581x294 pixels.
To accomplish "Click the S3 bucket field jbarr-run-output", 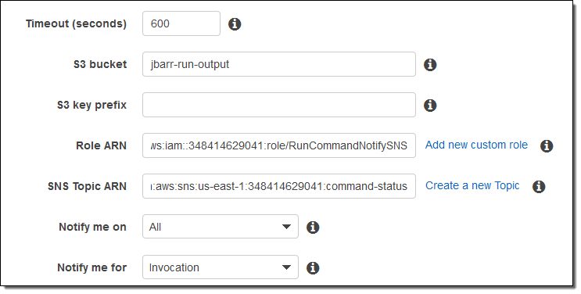I will point(279,64).
